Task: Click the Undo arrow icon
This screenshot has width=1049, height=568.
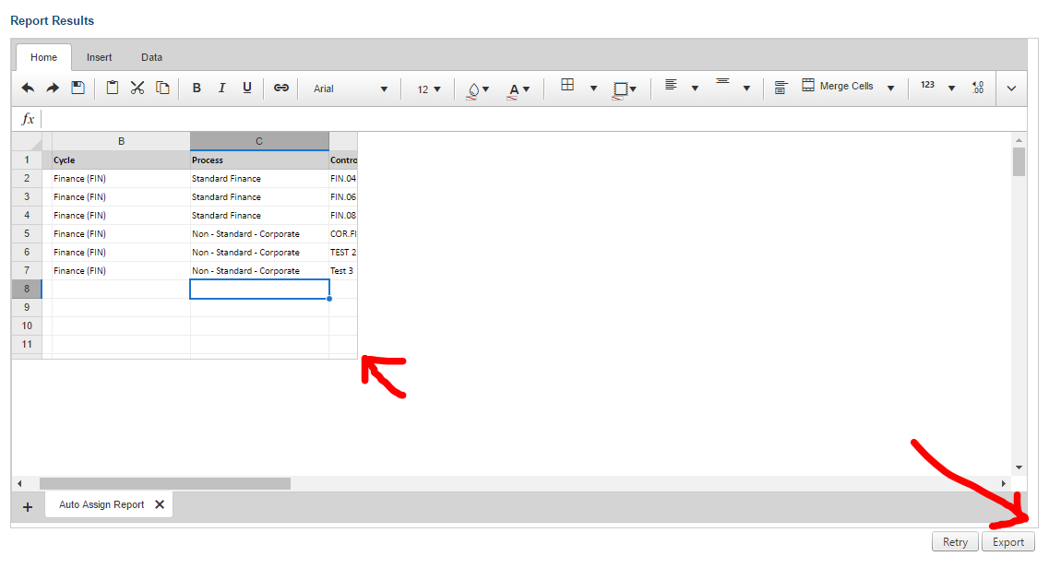Action: (x=28, y=88)
